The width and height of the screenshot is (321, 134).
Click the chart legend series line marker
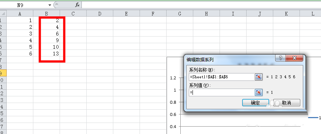313,117
